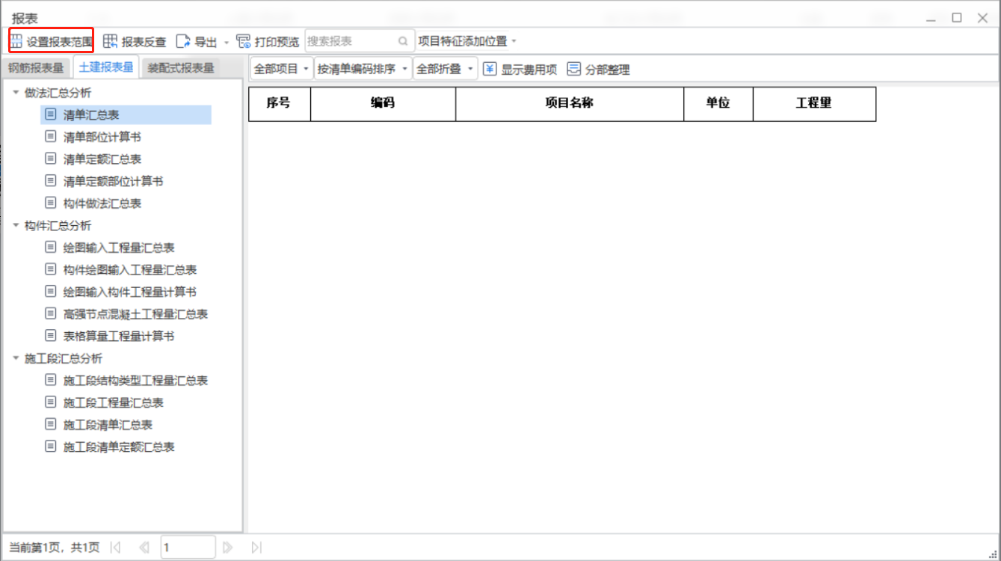Click document icon beside 清单定额汇总表
Image resolution: width=1001 pixels, height=561 pixels.
point(51,159)
